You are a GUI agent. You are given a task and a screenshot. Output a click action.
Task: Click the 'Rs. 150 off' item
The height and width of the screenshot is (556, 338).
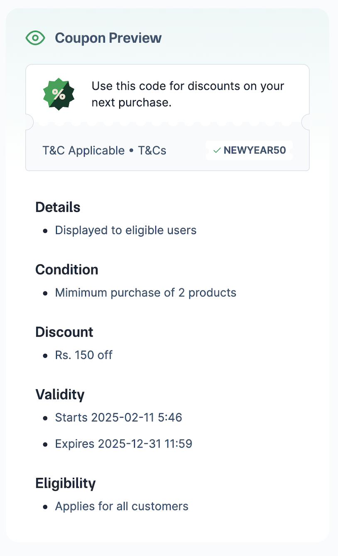coord(84,355)
